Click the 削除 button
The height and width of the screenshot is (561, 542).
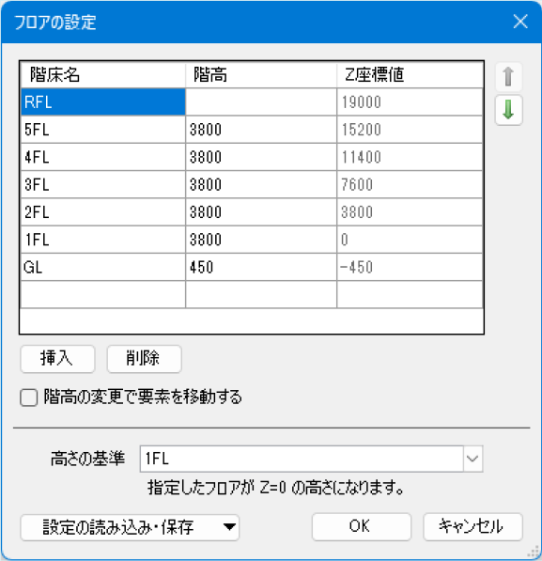(144, 359)
